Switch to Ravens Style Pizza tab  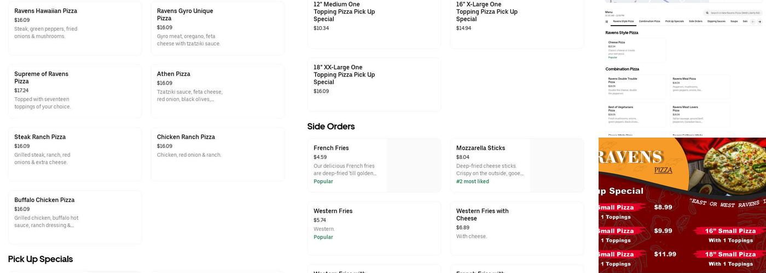point(623,21)
